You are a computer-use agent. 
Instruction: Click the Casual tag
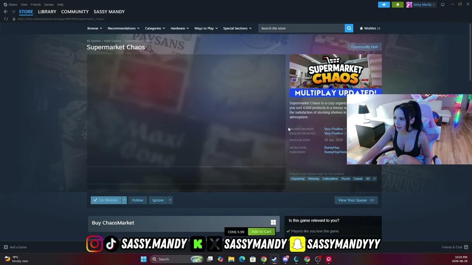coord(358,179)
